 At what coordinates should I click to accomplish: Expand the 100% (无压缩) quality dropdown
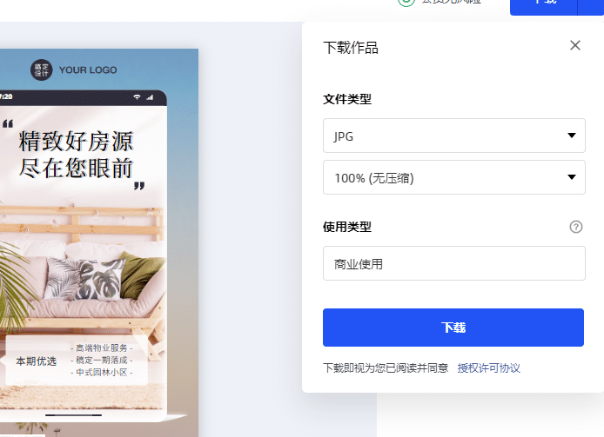click(x=453, y=177)
